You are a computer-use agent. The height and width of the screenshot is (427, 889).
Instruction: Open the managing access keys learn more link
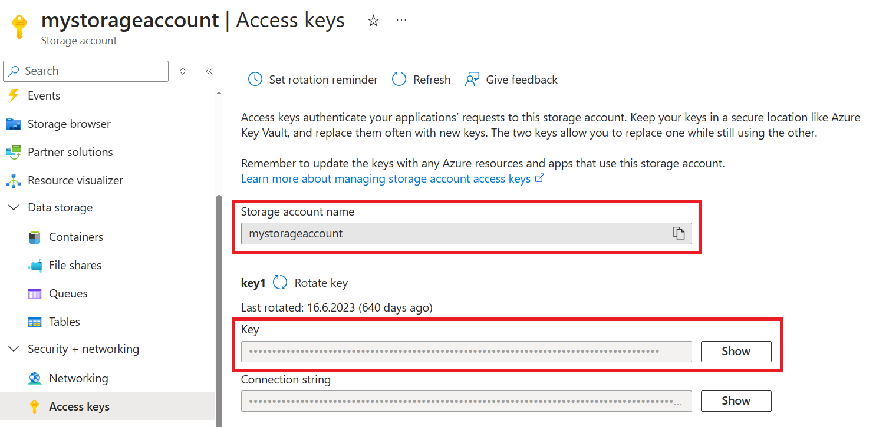(x=386, y=178)
